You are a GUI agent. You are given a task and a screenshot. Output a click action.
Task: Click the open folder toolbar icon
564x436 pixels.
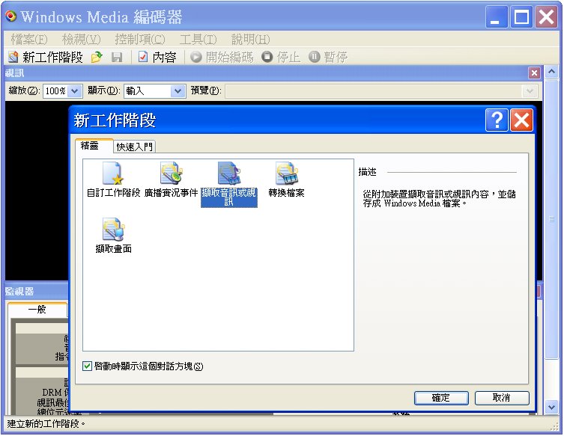coord(97,57)
